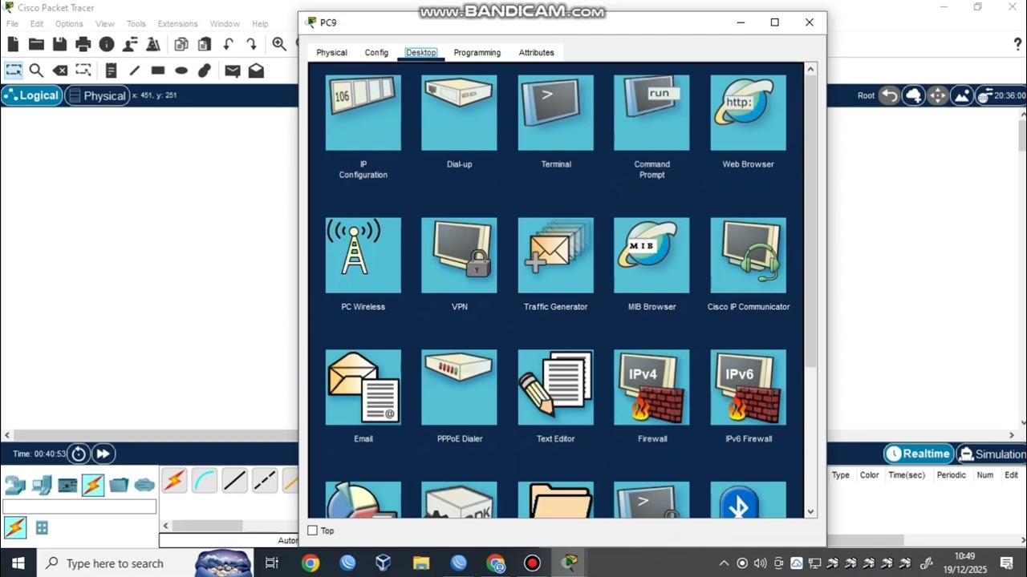Enable the Top checkbox in PC9 window

point(313,531)
